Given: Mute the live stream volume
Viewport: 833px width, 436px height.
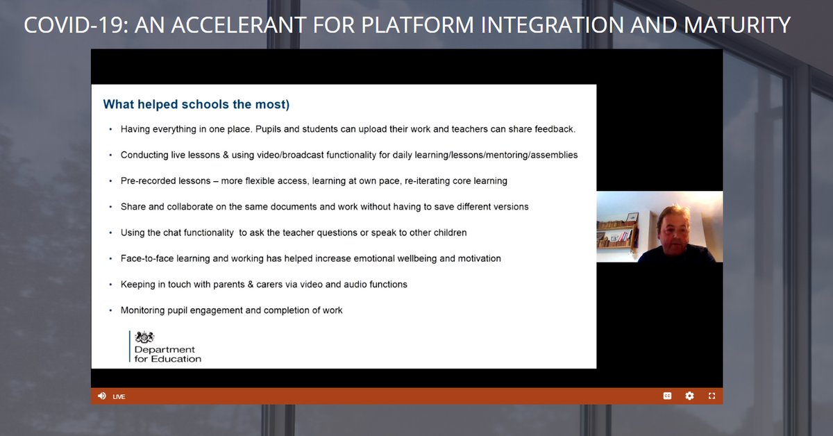Looking at the screenshot, I should (x=102, y=396).
